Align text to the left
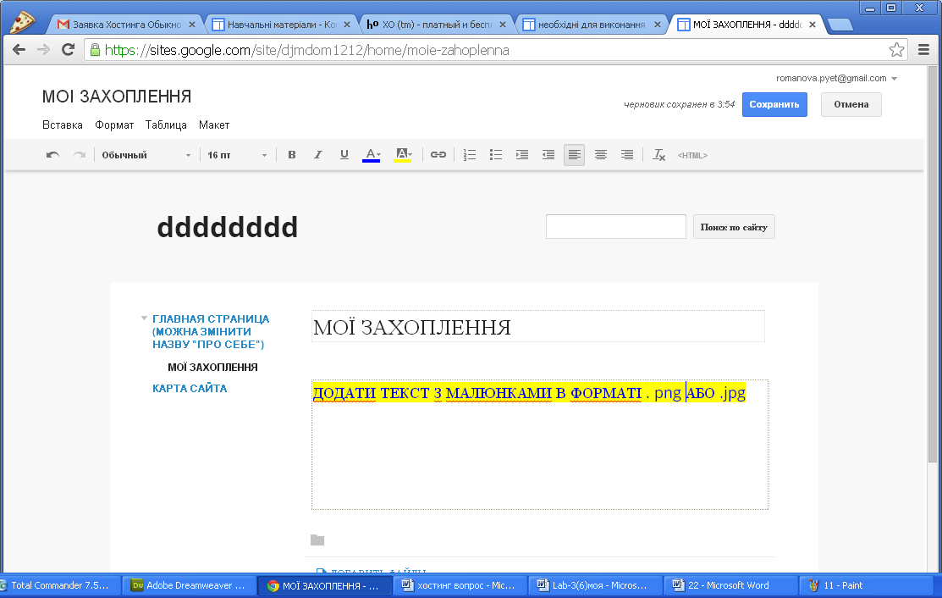This screenshot has width=942, height=598. tap(575, 155)
